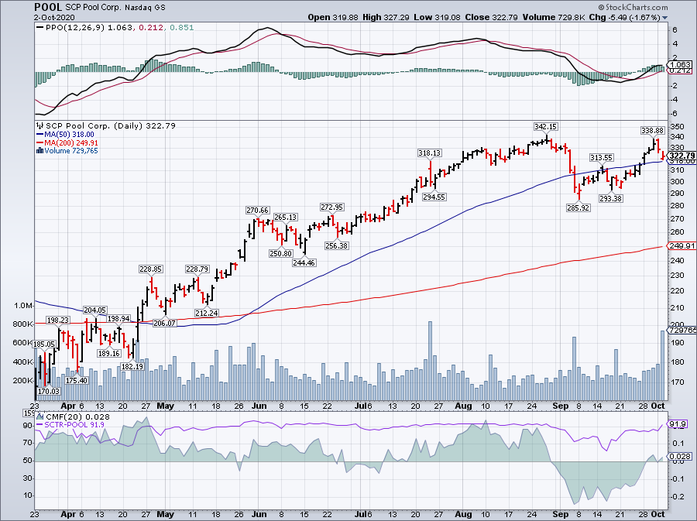
Task: Click the POOL ticker symbol title
Action: coord(48,7)
